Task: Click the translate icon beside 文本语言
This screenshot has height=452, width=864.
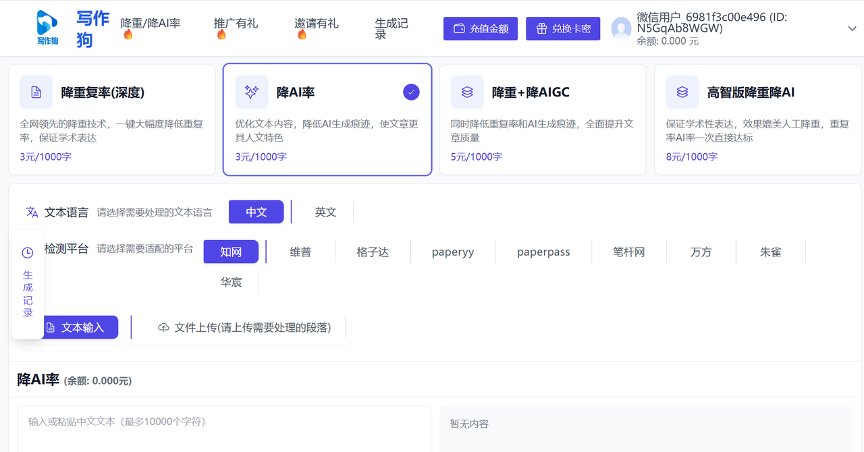Action: tap(32, 213)
